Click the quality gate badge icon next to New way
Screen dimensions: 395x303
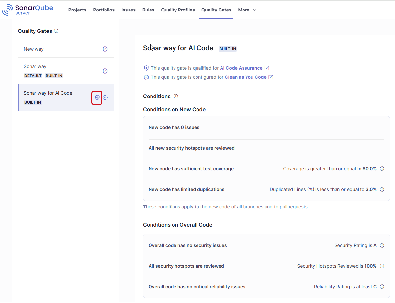pyautogui.click(x=105, y=49)
